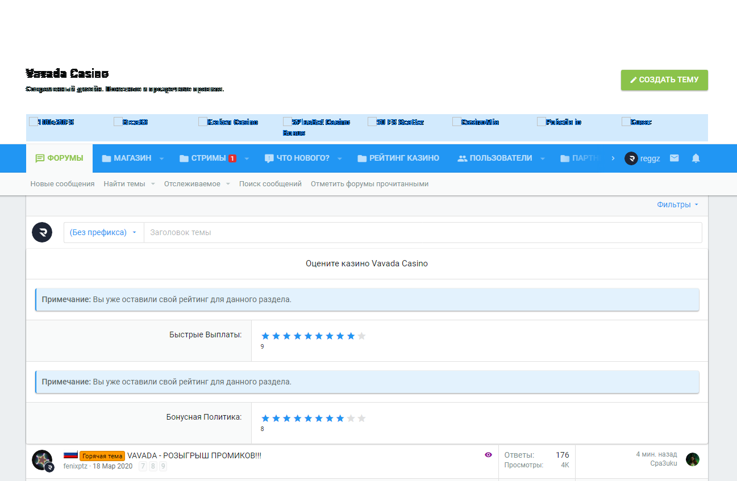Image resolution: width=737 pixels, height=481 pixels.
Task: Open the mail inbox envelope icon
Action: pyautogui.click(x=674, y=158)
